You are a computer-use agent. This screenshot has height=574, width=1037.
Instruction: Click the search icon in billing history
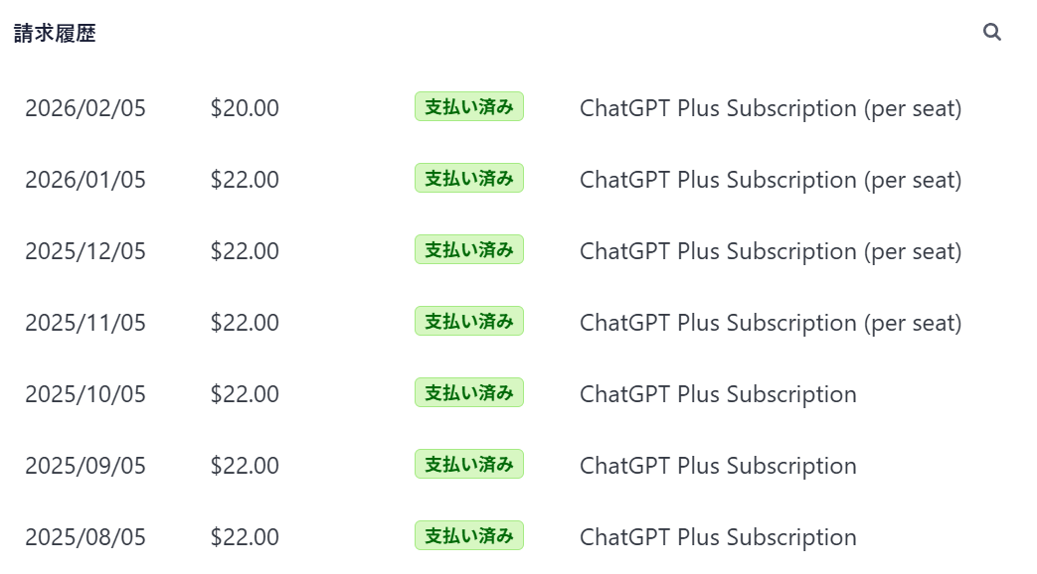point(991,33)
